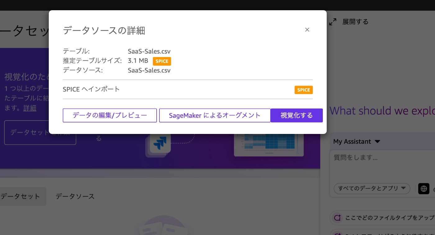Click the SPICE badge in the import row
435x235 pixels.
[x=304, y=90]
